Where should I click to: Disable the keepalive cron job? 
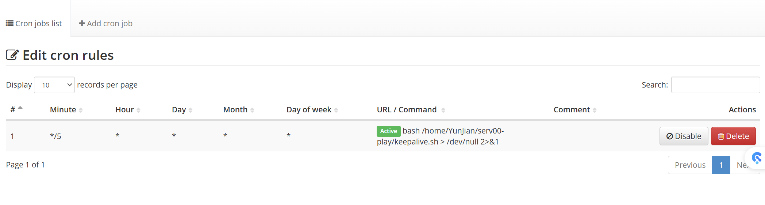tap(684, 136)
